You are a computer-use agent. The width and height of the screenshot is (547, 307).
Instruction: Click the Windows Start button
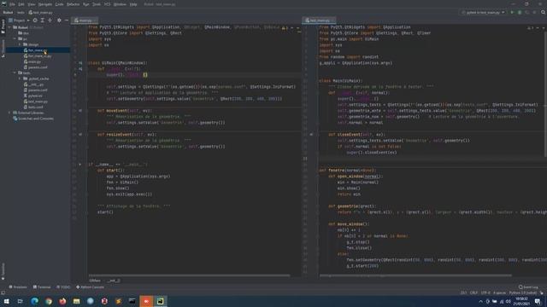[x=6, y=301]
